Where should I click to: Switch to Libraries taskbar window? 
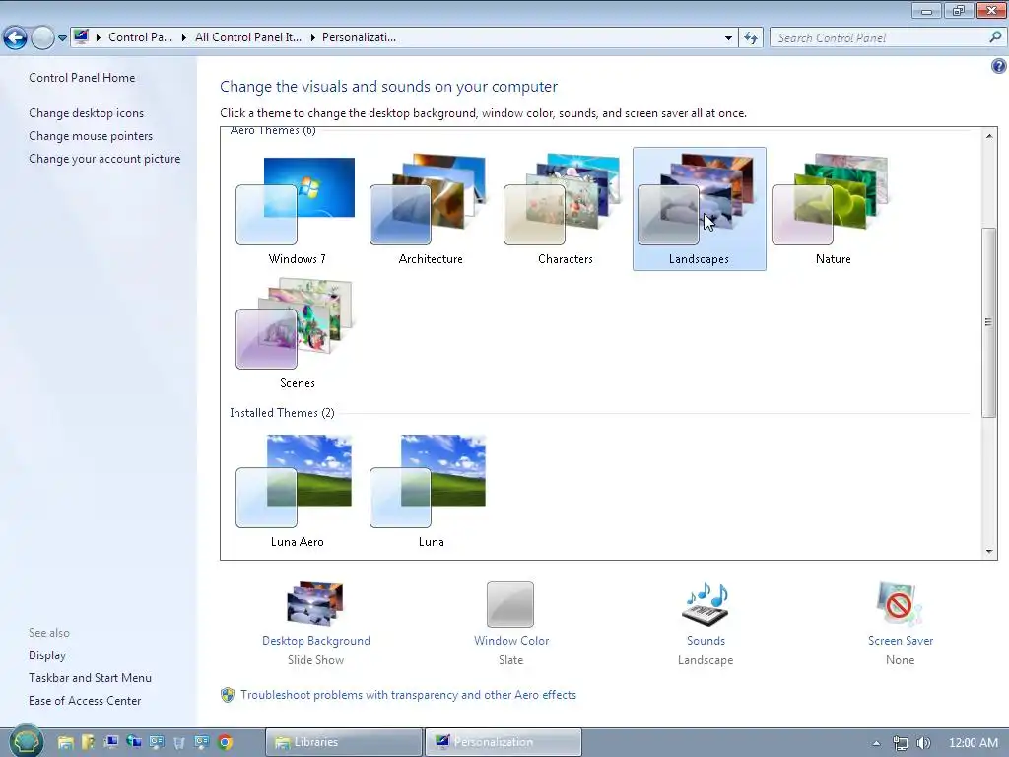(344, 742)
